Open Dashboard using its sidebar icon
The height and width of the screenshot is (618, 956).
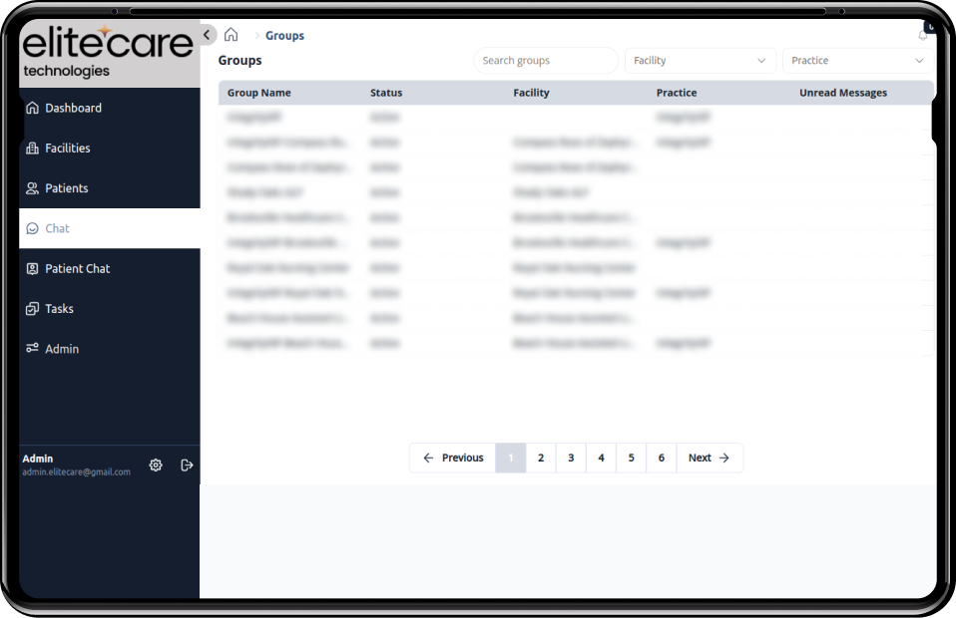[34, 108]
